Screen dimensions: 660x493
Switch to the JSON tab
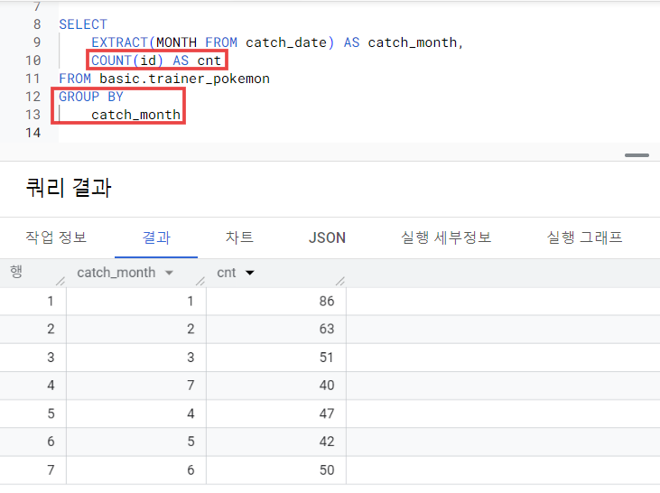tap(327, 237)
